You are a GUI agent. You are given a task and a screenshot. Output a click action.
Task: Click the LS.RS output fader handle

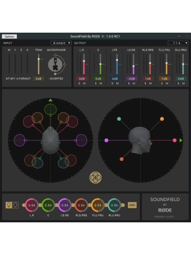pos(133,66)
